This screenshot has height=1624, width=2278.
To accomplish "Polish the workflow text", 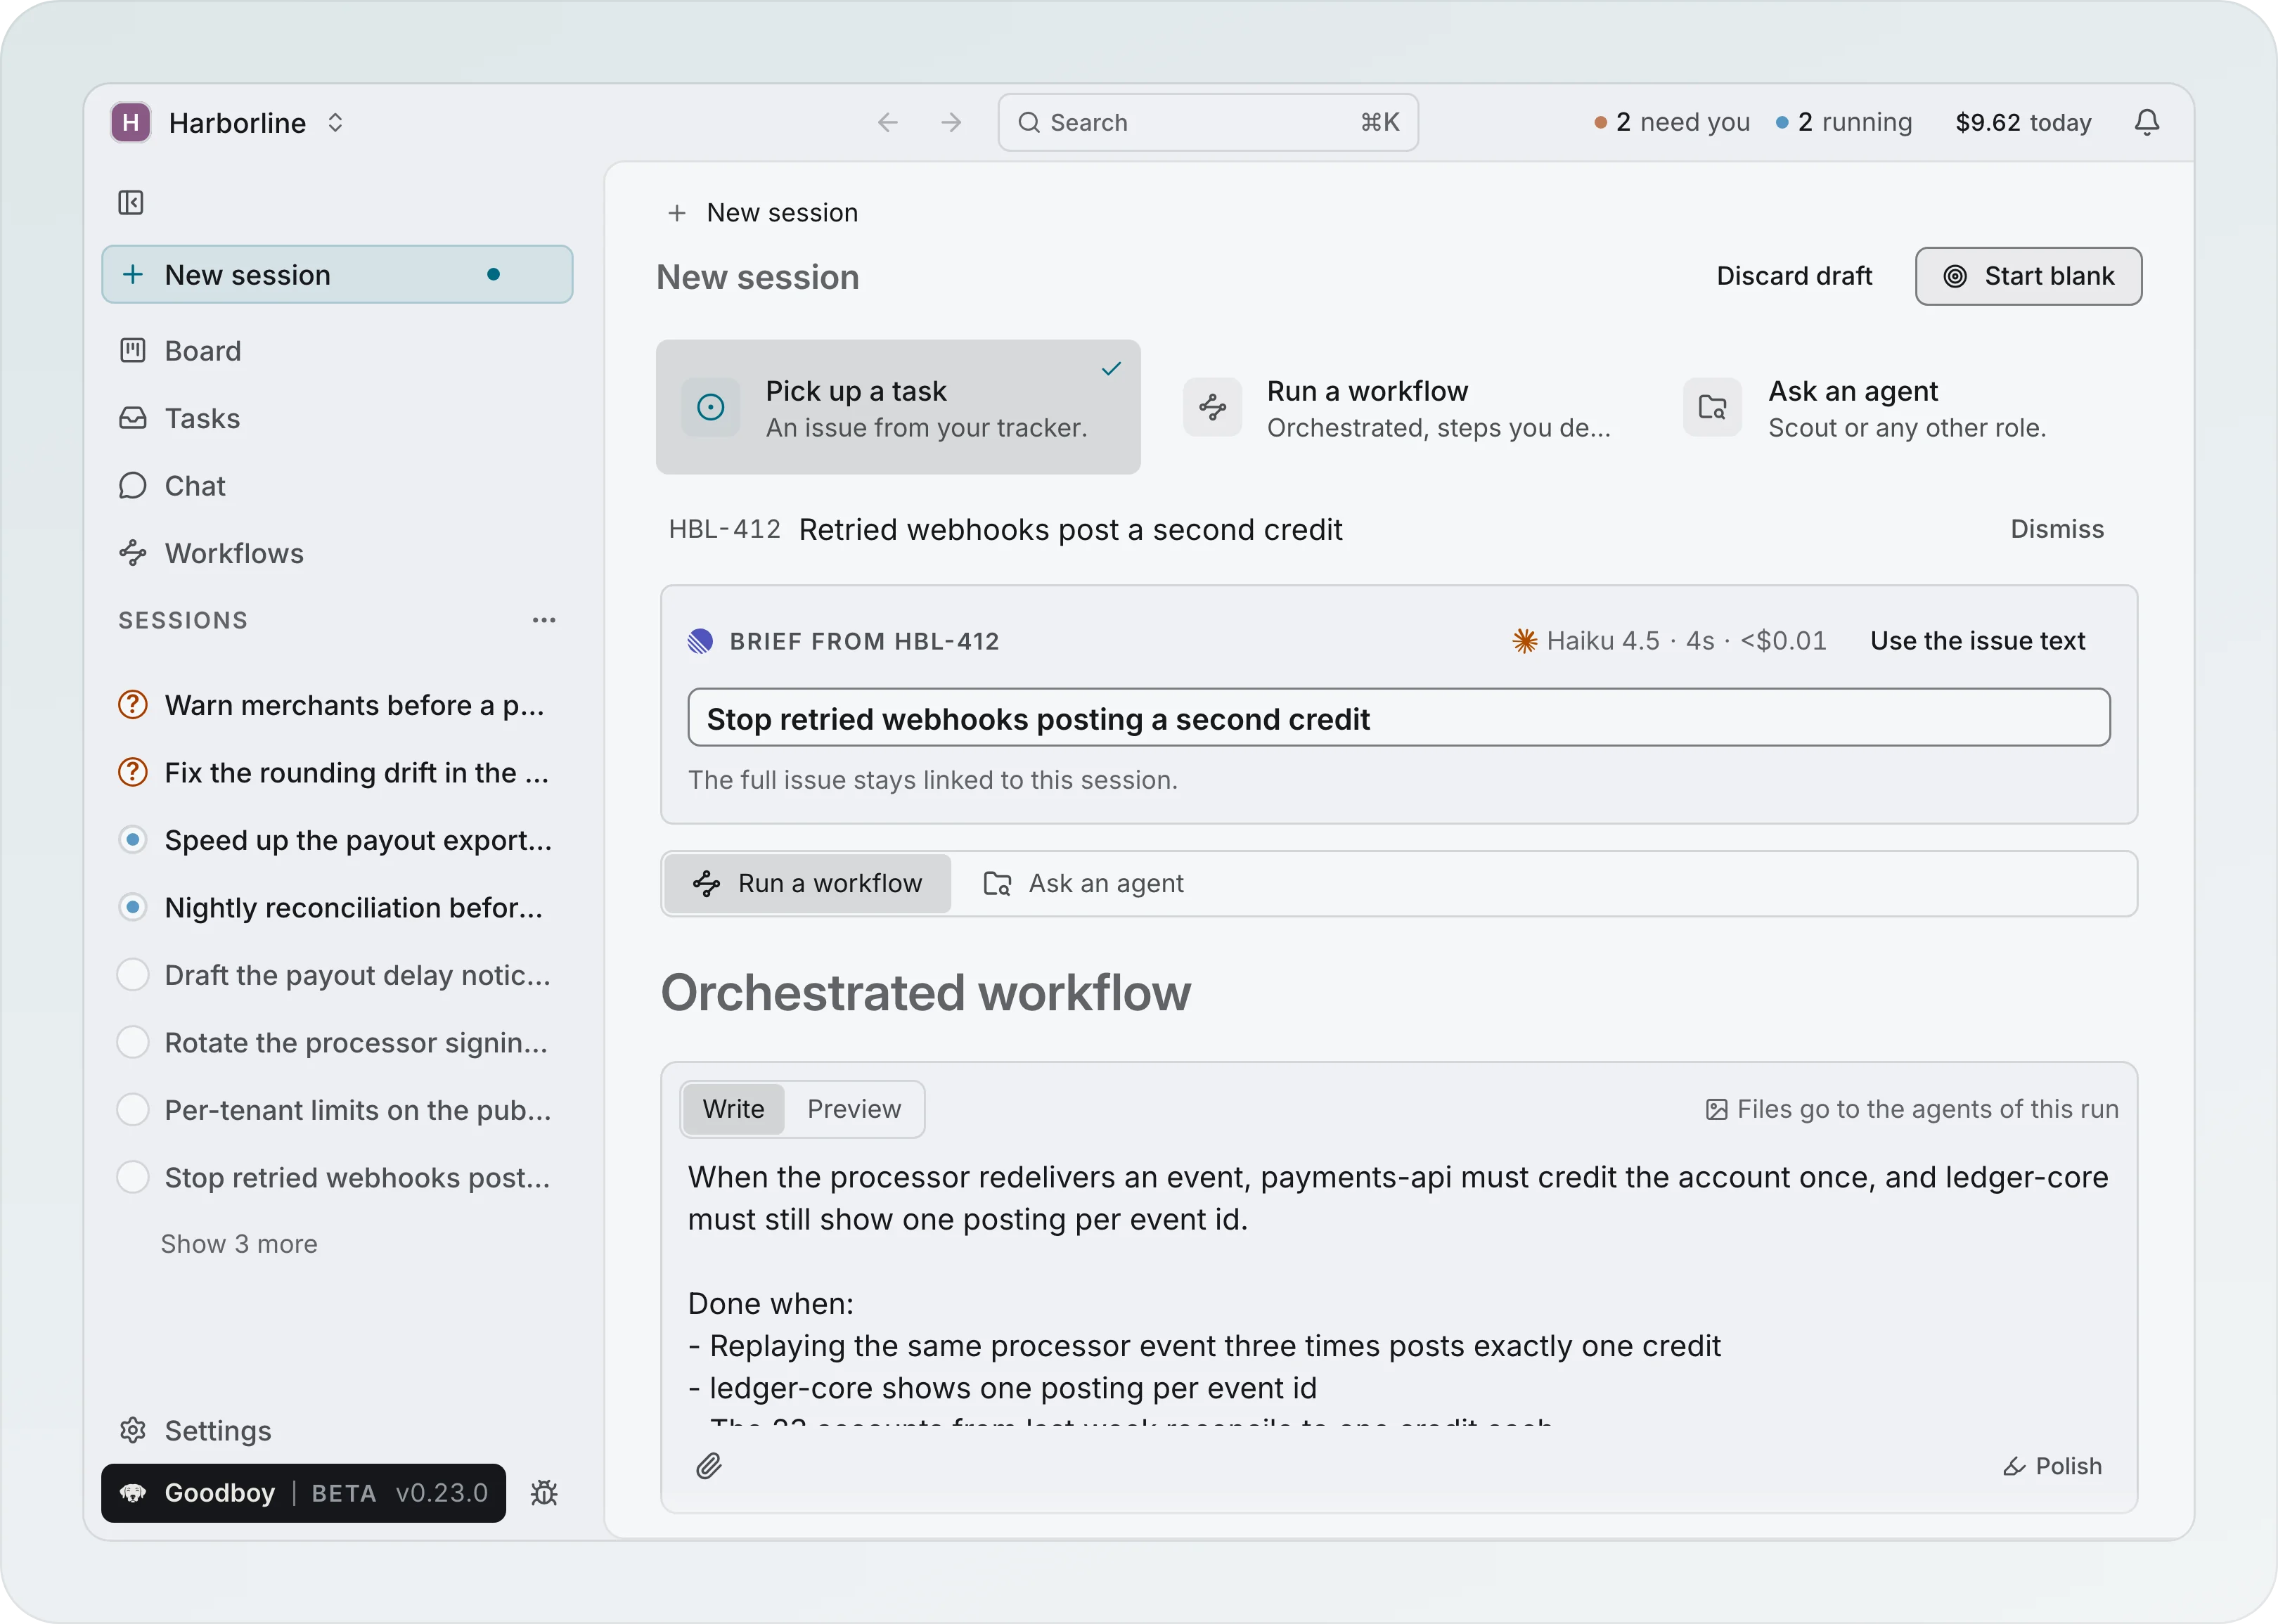I will pyautogui.click(x=2052, y=1466).
